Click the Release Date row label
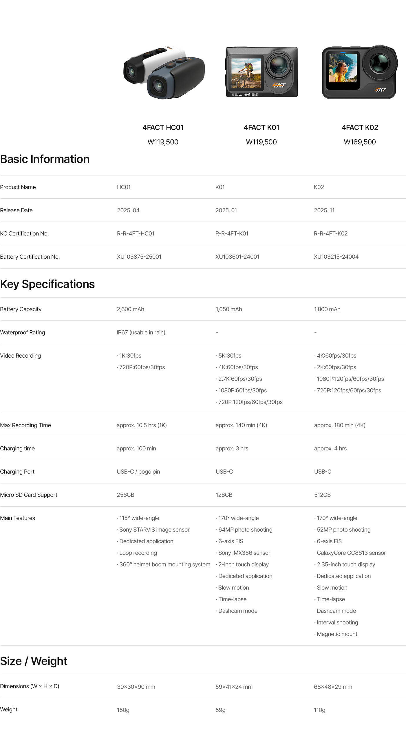The image size is (406, 743). pos(17,210)
